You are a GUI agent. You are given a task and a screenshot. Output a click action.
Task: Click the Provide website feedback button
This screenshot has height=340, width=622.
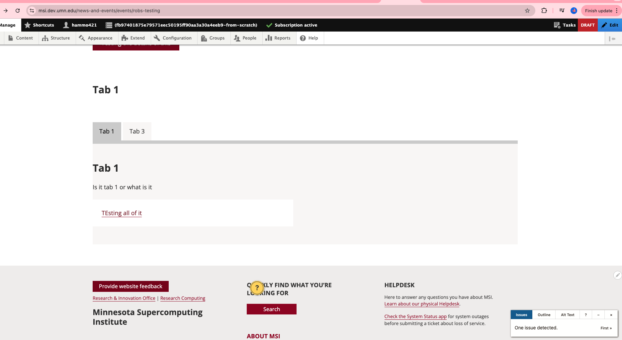[131, 286]
